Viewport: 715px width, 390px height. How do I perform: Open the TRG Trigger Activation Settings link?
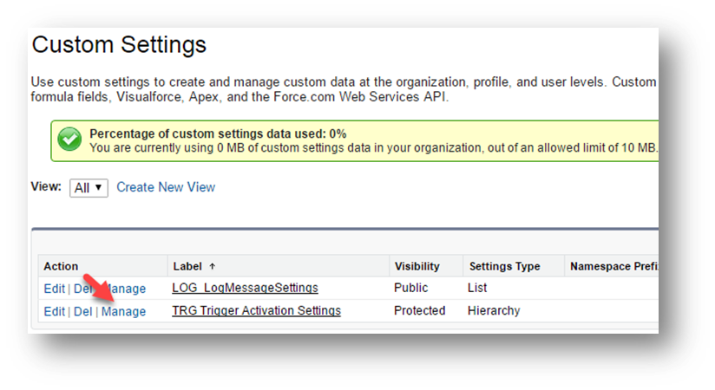pyautogui.click(x=256, y=310)
